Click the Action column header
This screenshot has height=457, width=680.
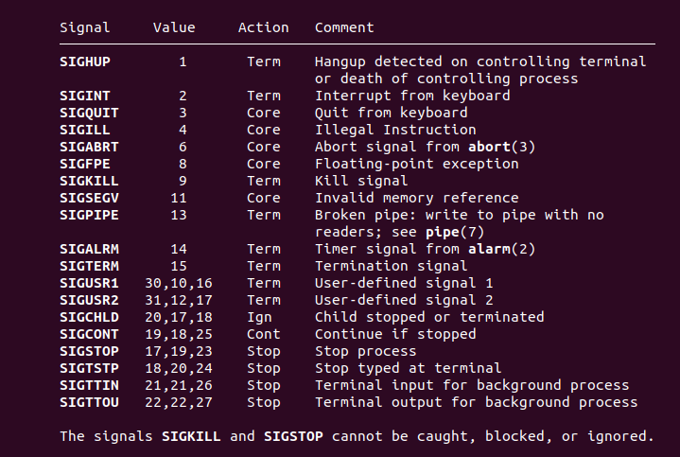[263, 27]
